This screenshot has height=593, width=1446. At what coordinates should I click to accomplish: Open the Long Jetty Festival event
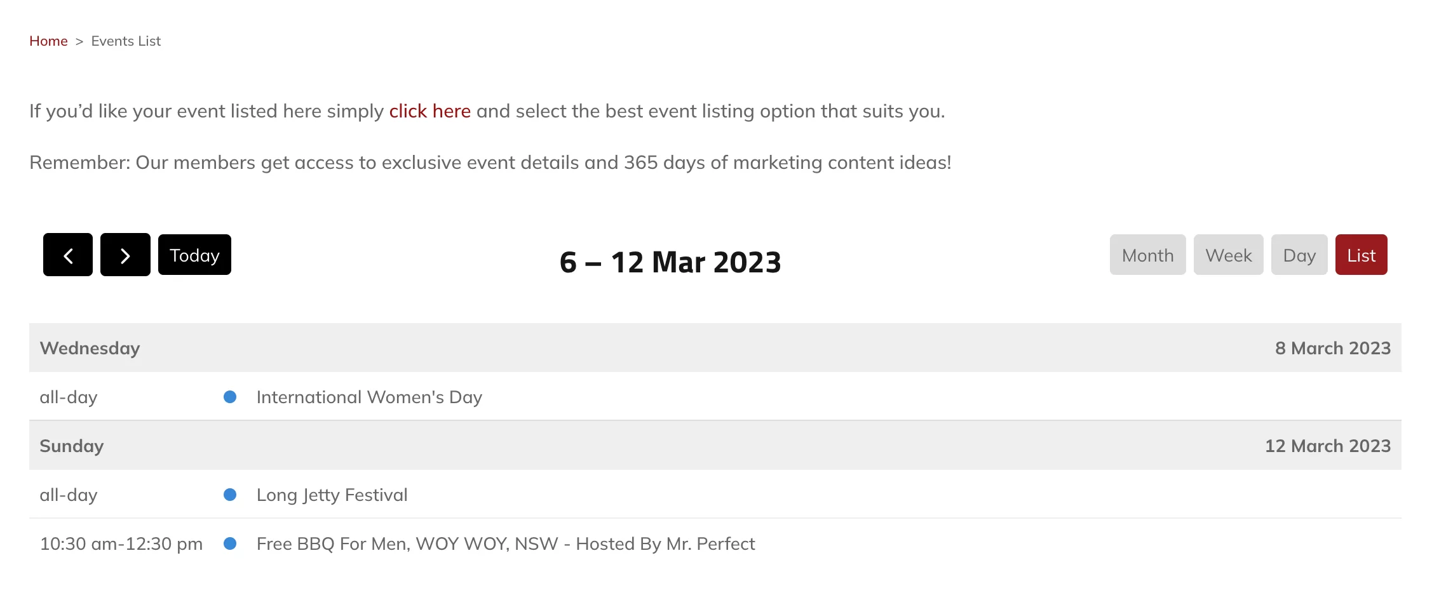[332, 495]
